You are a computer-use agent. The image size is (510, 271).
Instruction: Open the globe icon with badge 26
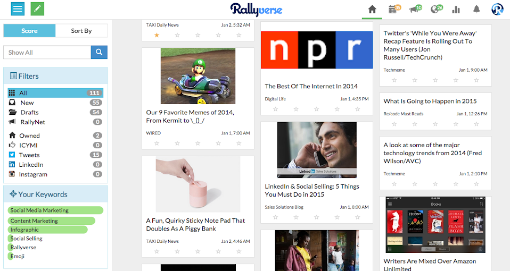(436, 9)
